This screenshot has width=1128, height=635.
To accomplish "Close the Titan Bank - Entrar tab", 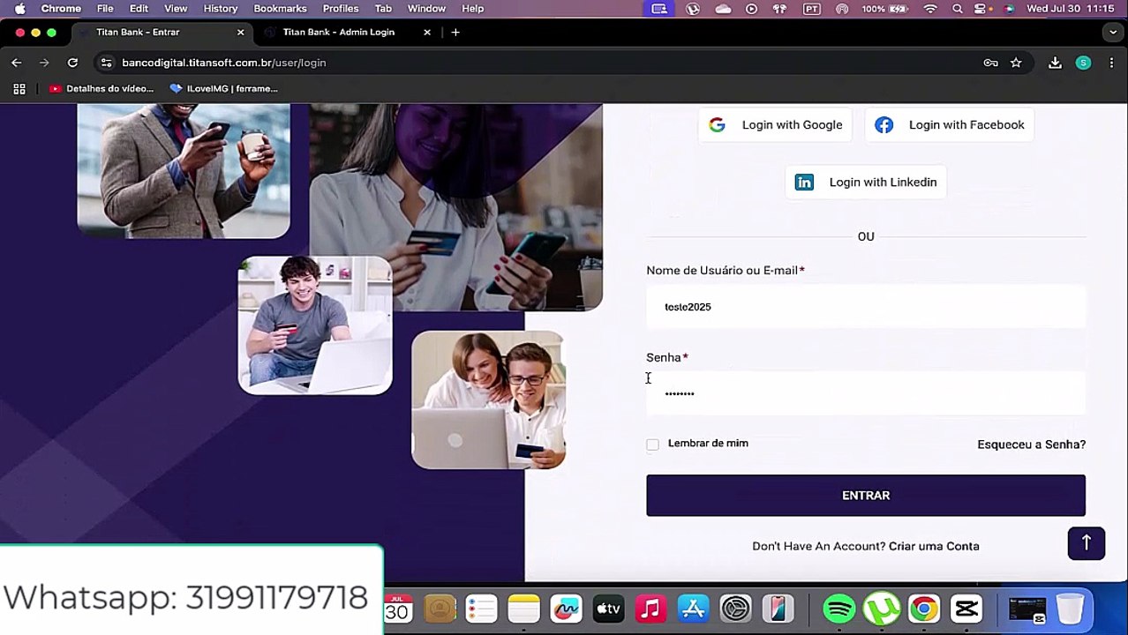I will click(240, 32).
